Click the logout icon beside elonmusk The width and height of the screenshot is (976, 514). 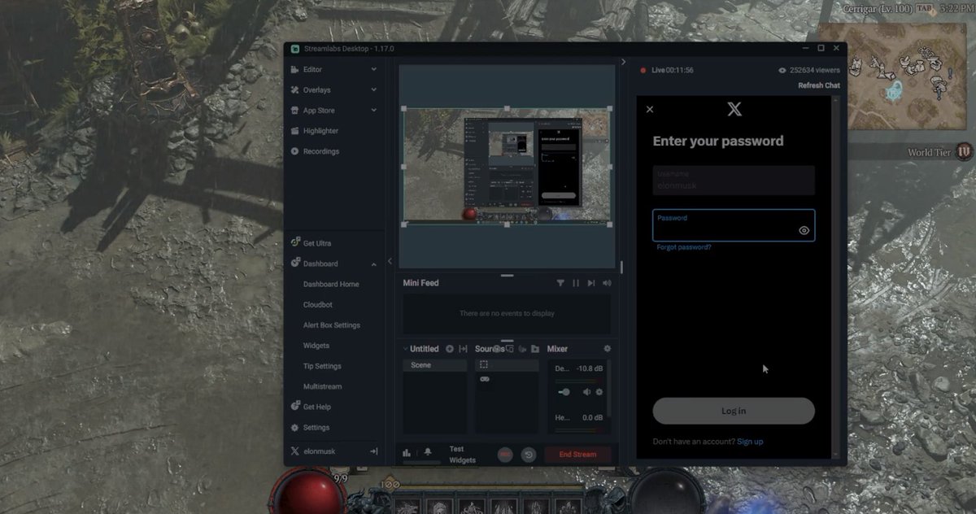tap(374, 451)
